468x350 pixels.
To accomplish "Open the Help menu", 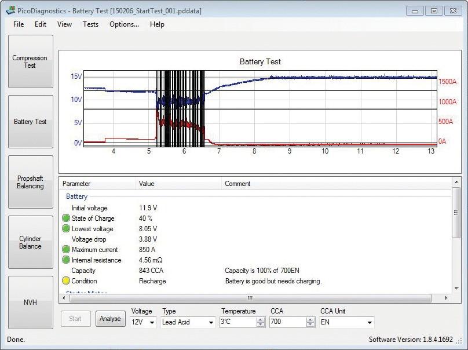I will pyautogui.click(x=157, y=24).
